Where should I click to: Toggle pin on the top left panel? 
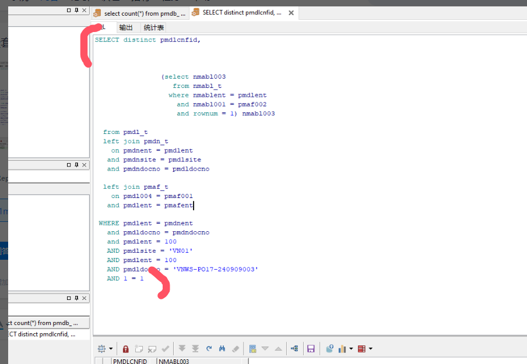coord(76,10)
